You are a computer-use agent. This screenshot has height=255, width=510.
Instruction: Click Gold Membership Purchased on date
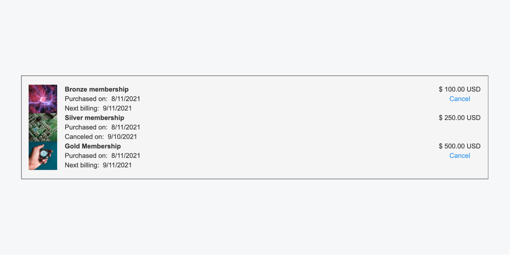[x=126, y=156]
